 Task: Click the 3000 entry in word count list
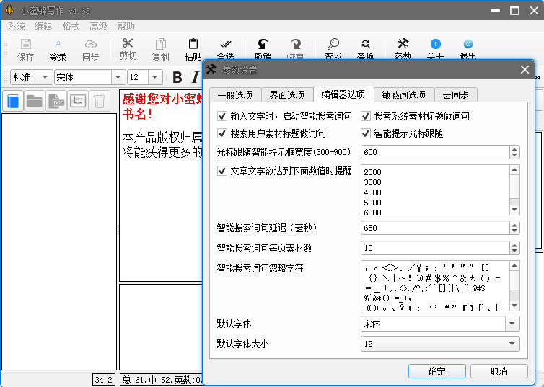click(x=372, y=182)
